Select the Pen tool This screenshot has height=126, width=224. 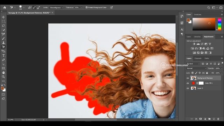coord(3,60)
